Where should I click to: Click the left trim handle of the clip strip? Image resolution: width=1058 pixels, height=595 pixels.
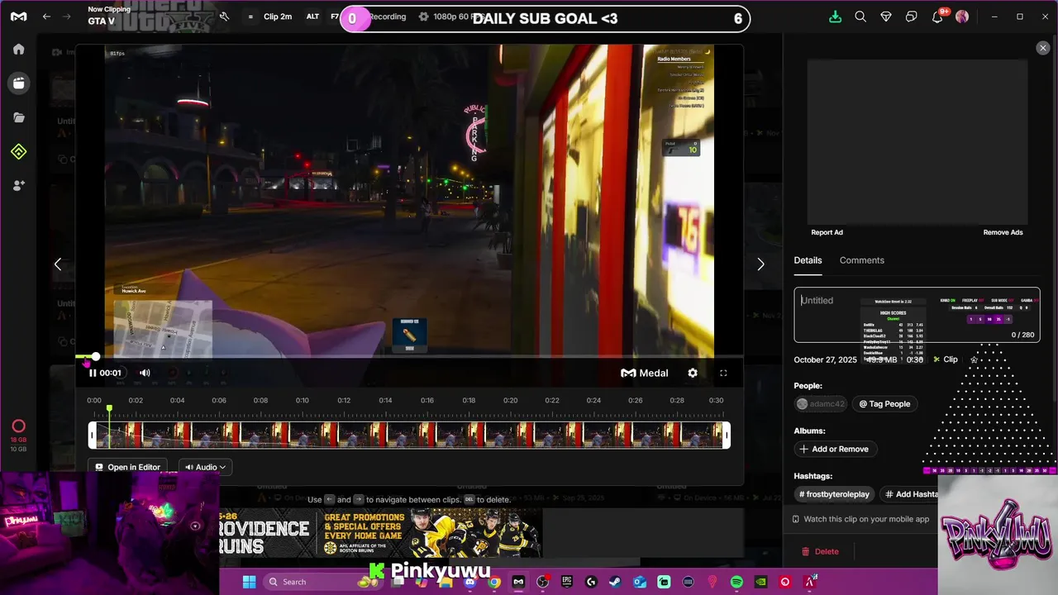pos(92,436)
